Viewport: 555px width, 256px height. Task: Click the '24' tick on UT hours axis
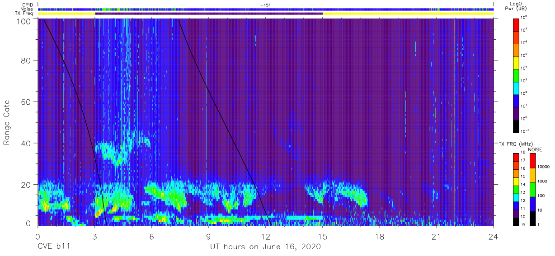[494, 236]
